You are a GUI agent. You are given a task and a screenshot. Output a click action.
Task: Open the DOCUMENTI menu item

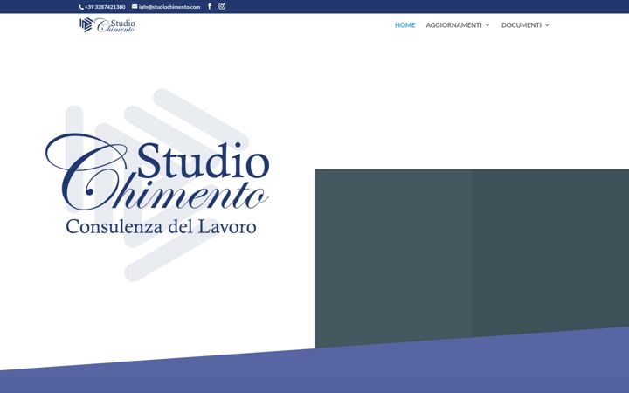pos(521,24)
